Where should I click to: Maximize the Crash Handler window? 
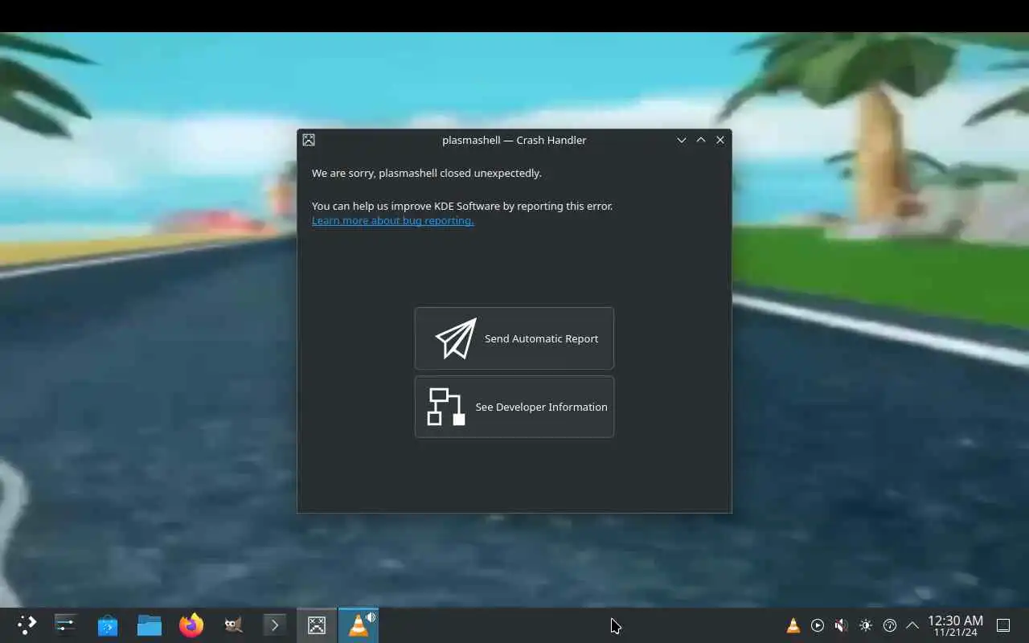(x=701, y=140)
